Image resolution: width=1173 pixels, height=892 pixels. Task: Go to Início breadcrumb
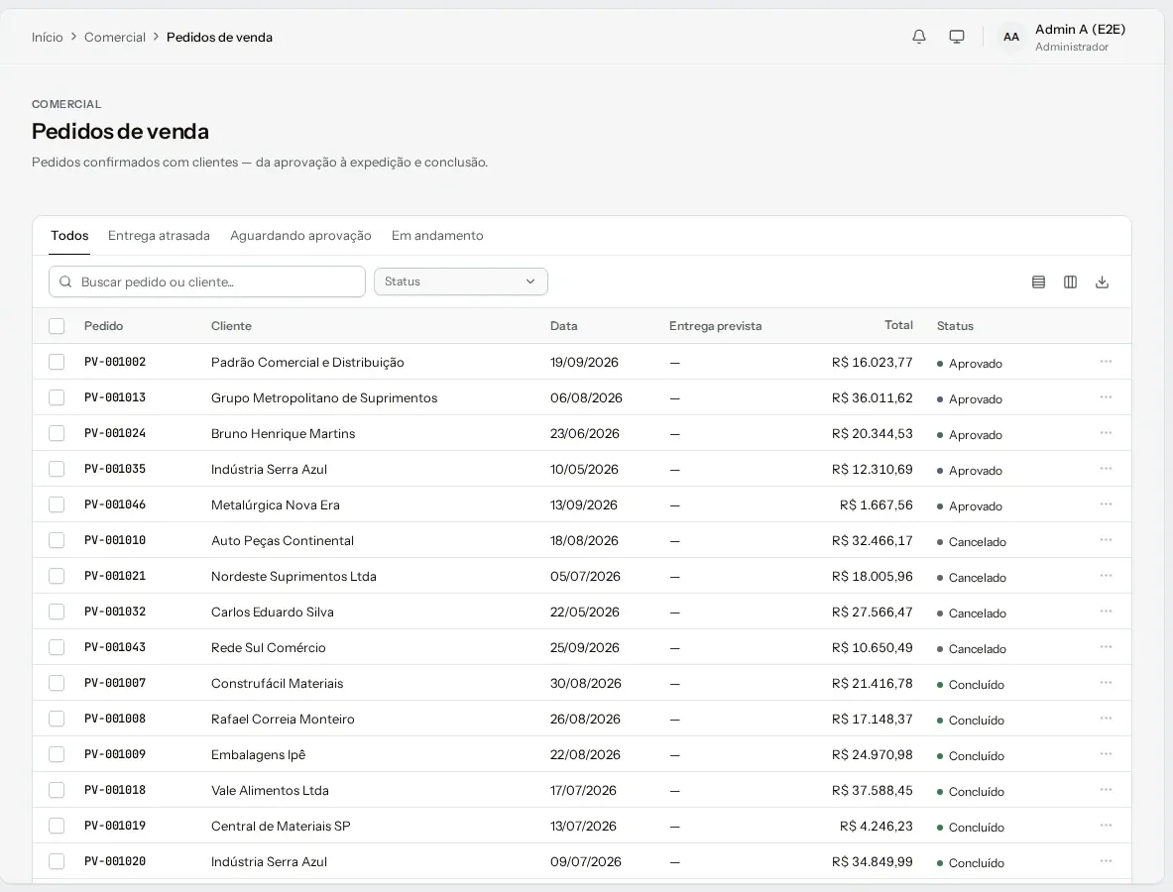pos(48,38)
